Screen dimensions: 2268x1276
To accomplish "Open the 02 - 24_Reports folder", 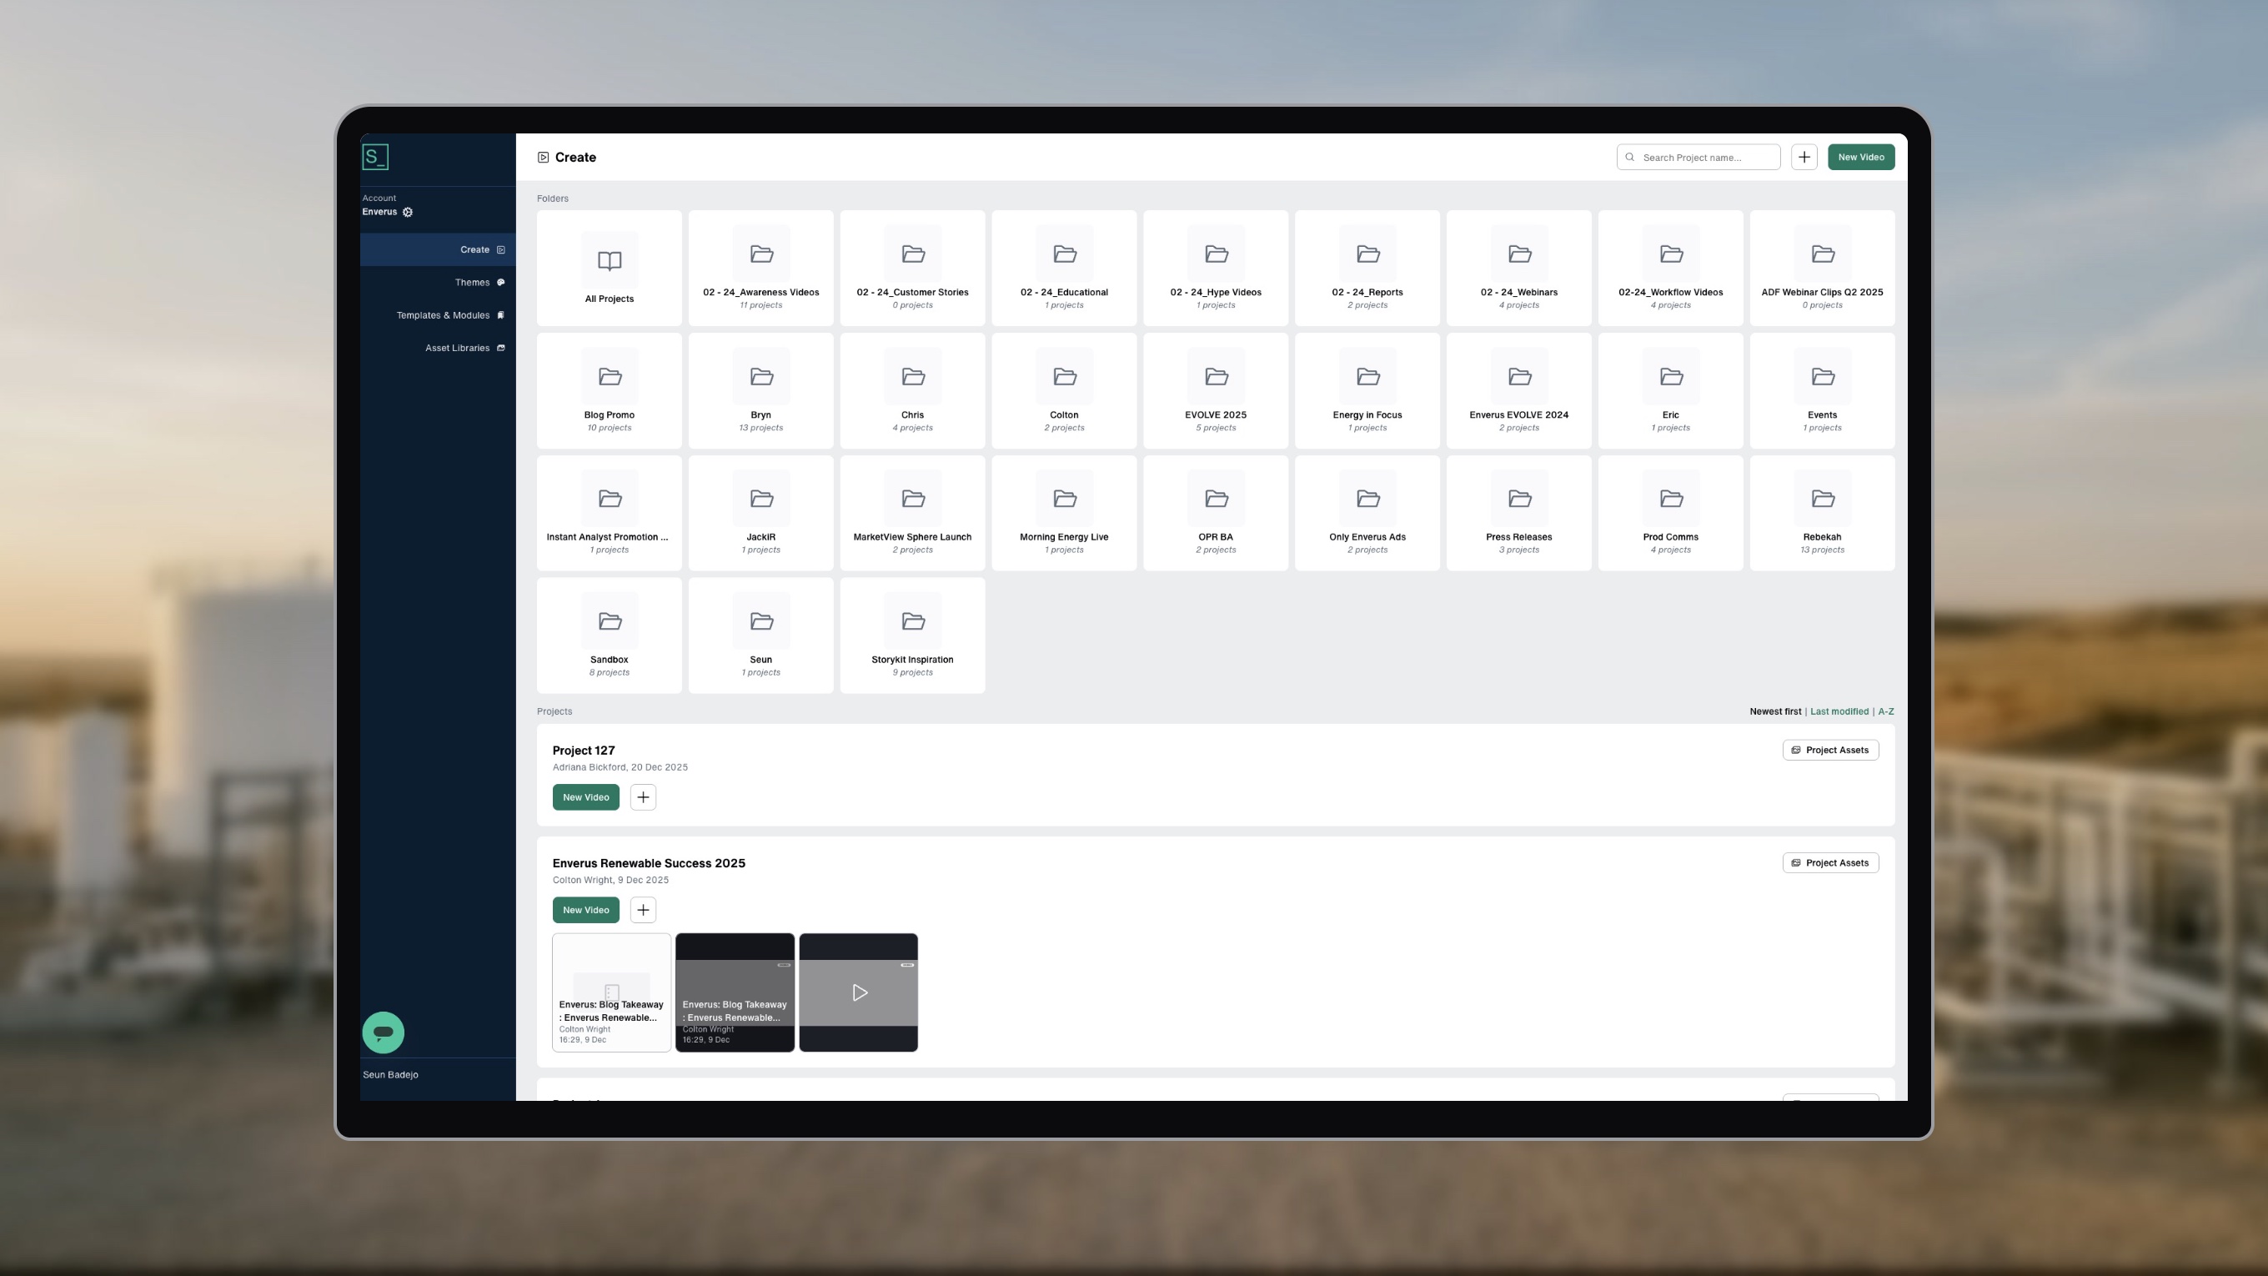I will (x=1367, y=268).
